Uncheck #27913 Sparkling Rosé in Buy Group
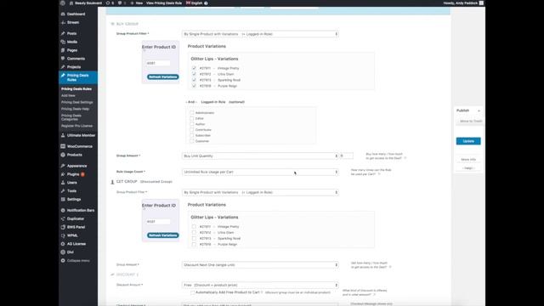544x306 pixels. (x=194, y=80)
